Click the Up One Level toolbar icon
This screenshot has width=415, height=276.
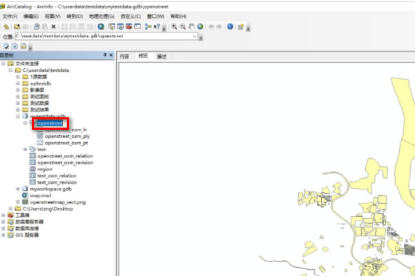[x=6, y=26]
